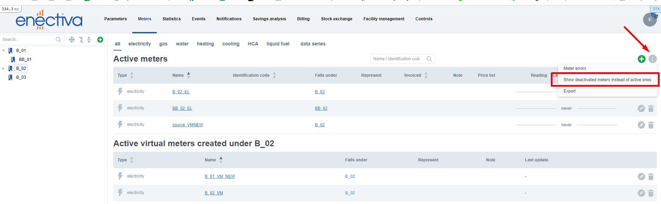
Task: Open the B_02_EL meter link
Action: pos(181,92)
